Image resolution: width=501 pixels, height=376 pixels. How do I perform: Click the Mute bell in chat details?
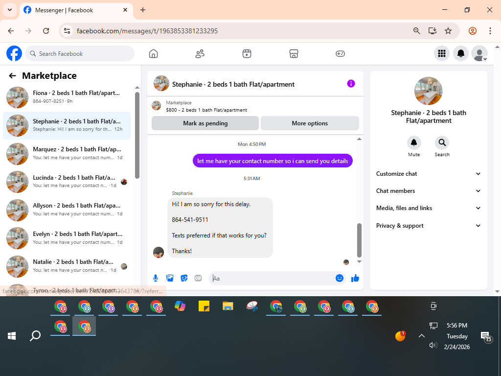coord(414,142)
